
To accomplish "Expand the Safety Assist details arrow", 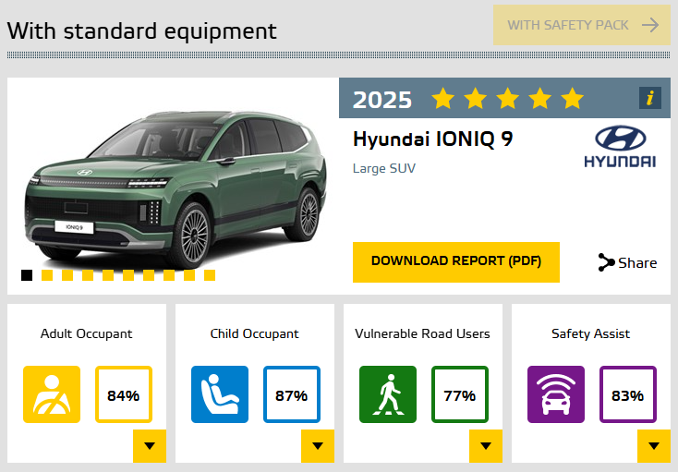I will [x=653, y=446].
